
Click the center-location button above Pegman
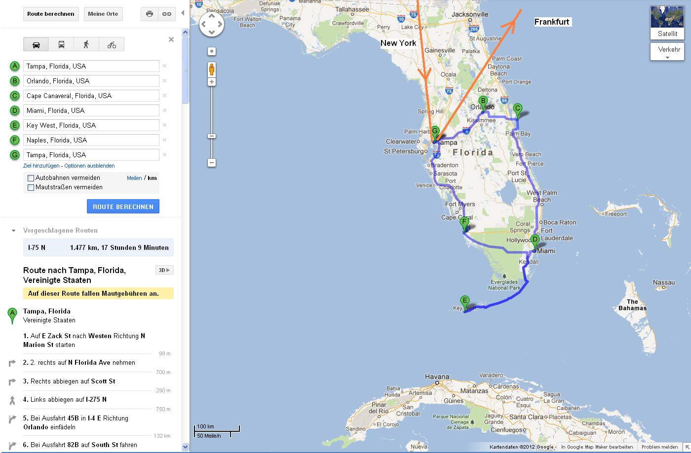(212, 51)
